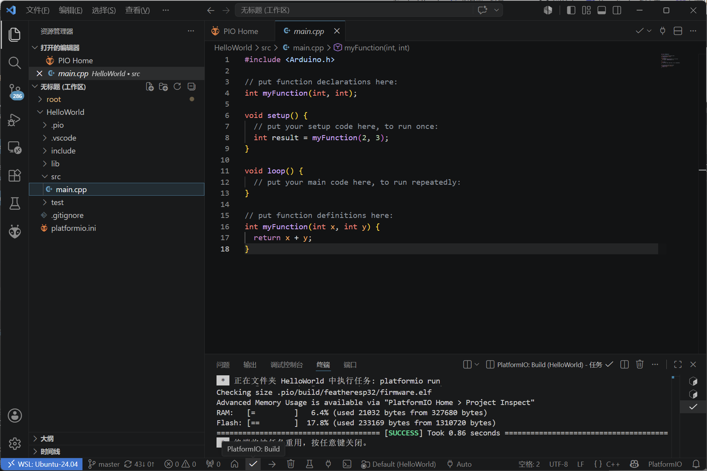The width and height of the screenshot is (707, 471).
Task: Click PlatformIO Upload arrow in status bar
Action: click(x=272, y=464)
